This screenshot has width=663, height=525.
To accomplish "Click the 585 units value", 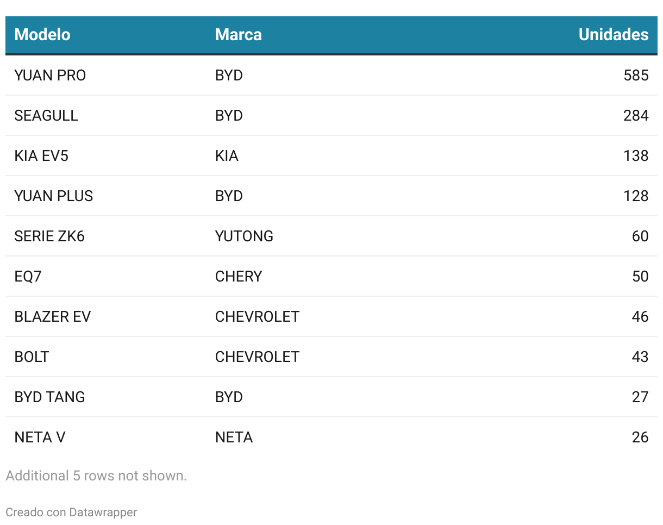I will click(x=636, y=76).
